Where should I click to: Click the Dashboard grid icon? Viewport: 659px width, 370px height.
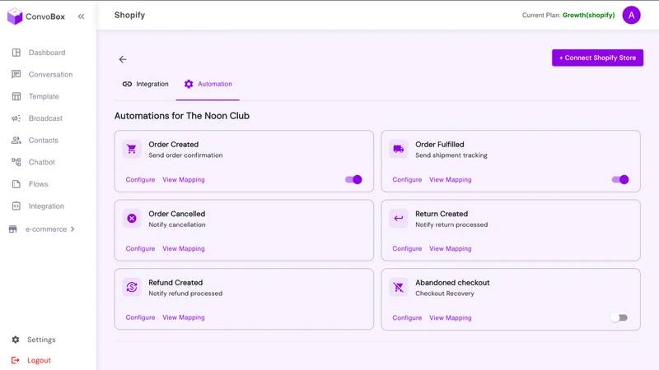point(16,53)
